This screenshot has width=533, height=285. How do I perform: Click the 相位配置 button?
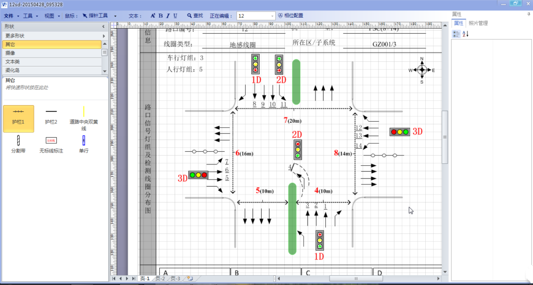[x=290, y=16]
